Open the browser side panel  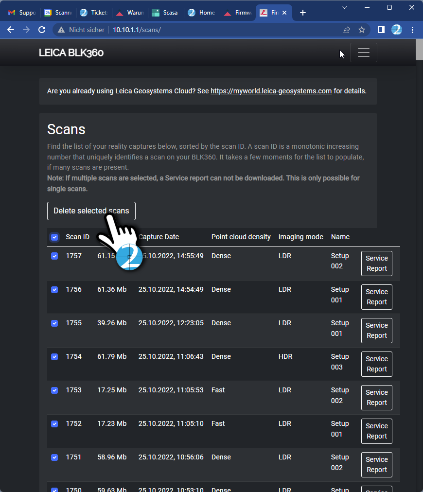[381, 30]
